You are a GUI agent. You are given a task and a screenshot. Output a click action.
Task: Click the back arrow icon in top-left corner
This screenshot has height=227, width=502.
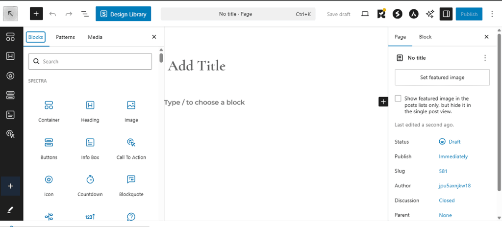(x=10, y=14)
